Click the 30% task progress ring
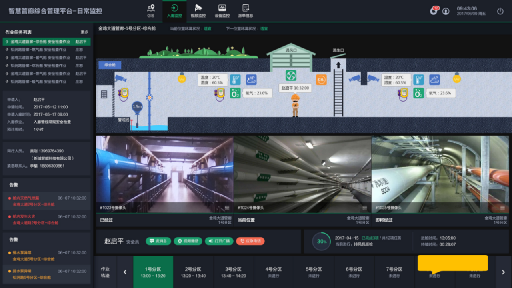512x288 pixels. pos(322,241)
